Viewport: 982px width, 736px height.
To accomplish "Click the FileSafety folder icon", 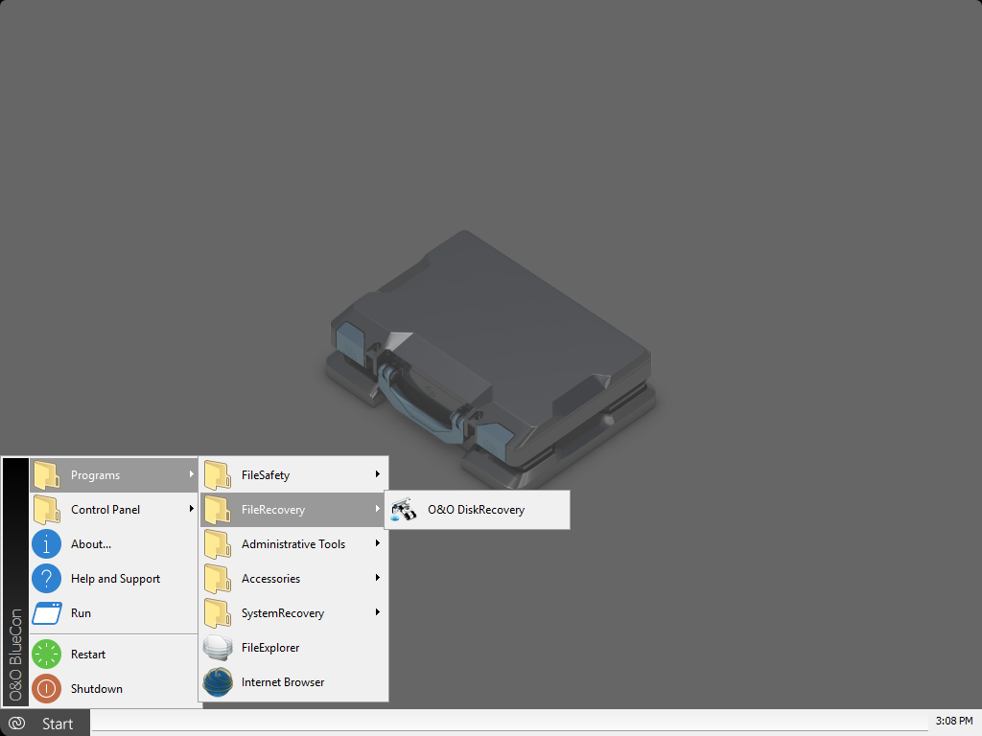I will (x=218, y=475).
